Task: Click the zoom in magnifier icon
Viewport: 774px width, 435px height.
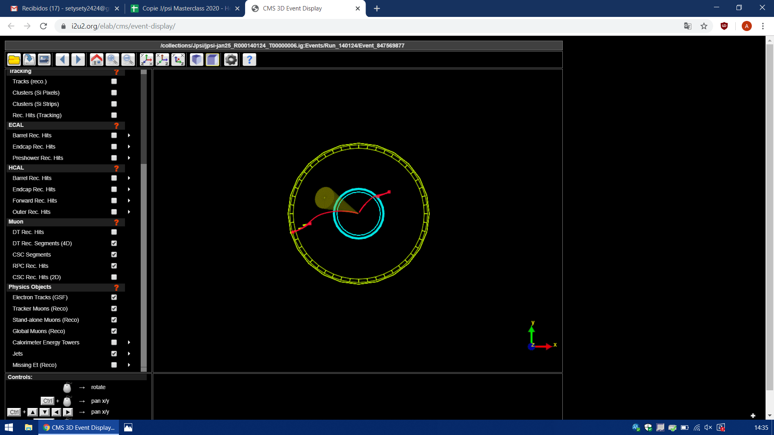Action: click(x=112, y=60)
